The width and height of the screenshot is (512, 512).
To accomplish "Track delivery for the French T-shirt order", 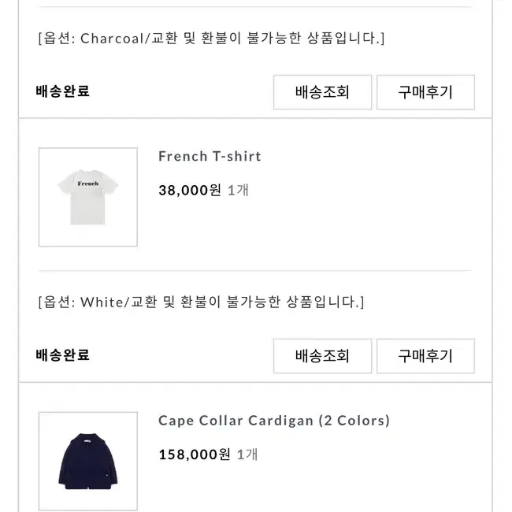I will pyautogui.click(x=322, y=356).
